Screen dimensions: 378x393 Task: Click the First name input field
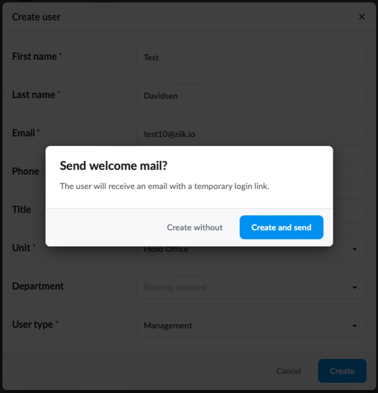click(251, 57)
